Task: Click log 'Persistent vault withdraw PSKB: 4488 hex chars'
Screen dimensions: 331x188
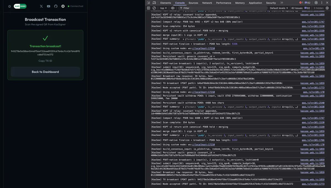Action: [x=188, y=103]
